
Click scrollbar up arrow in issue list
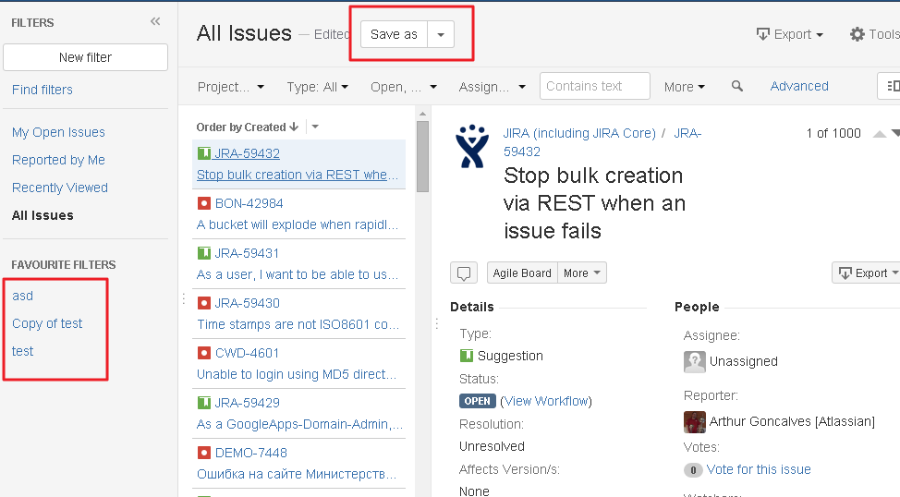pos(422,114)
